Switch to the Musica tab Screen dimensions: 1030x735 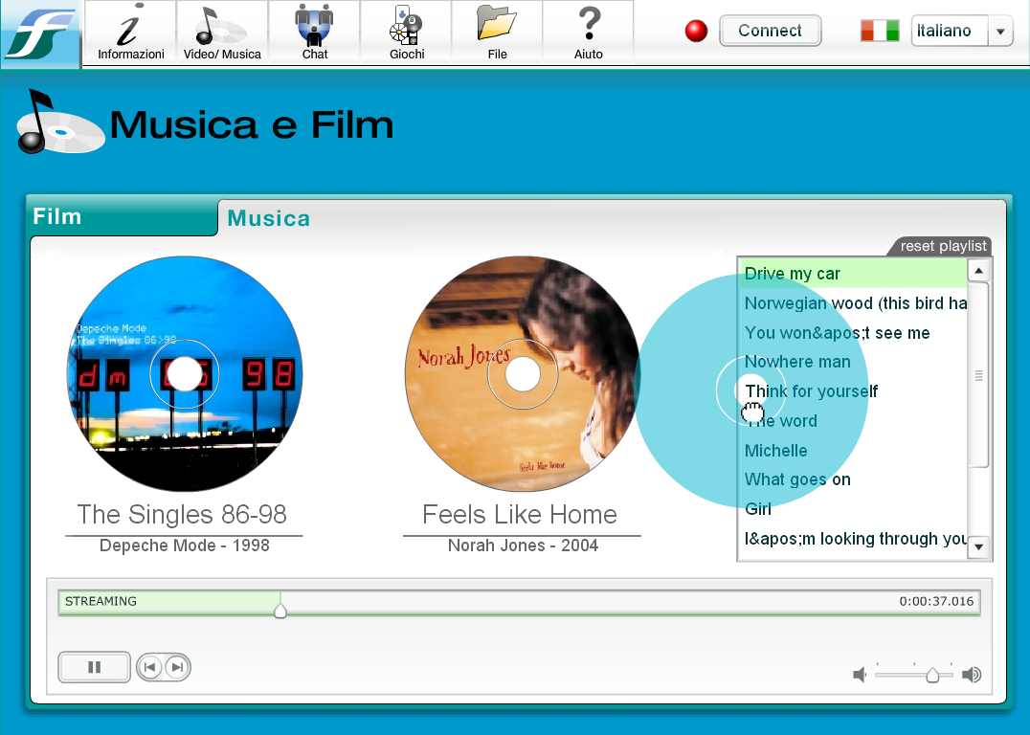(x=269, y=218)
